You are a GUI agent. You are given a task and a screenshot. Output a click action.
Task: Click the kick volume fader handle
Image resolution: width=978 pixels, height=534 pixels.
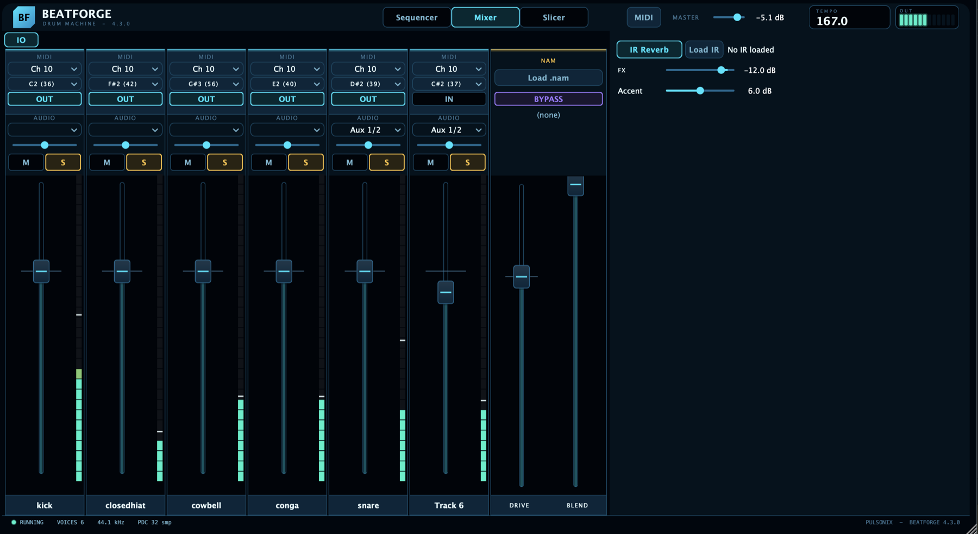click(41, 271)
